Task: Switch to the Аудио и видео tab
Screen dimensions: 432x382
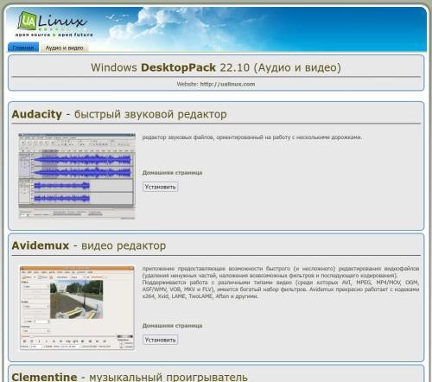Action: (x=64, y=48)
